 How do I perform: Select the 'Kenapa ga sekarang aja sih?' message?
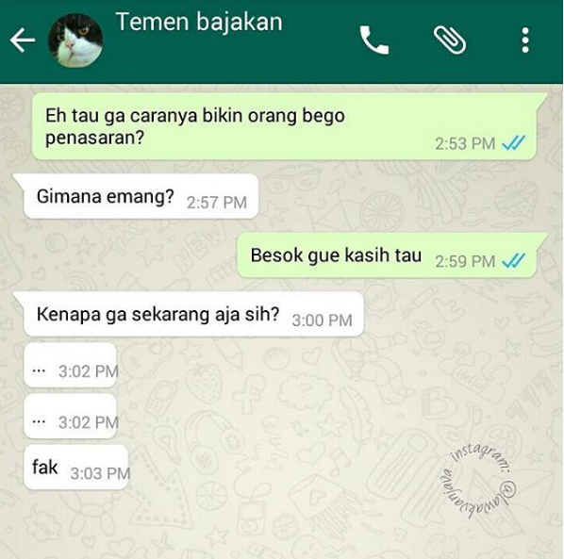pyautogui.click(x=193, y=314)
